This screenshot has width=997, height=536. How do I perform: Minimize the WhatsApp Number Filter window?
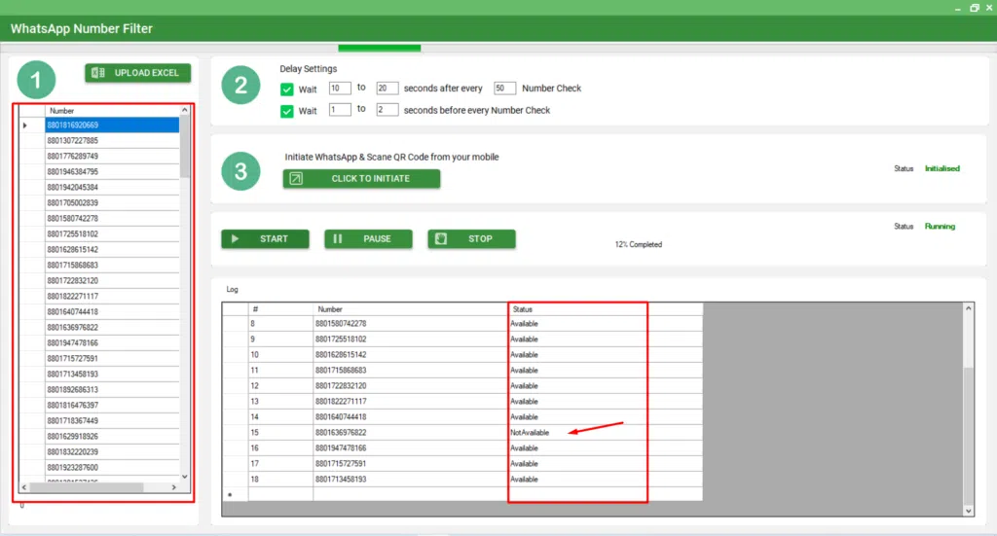tap(958, 9)
